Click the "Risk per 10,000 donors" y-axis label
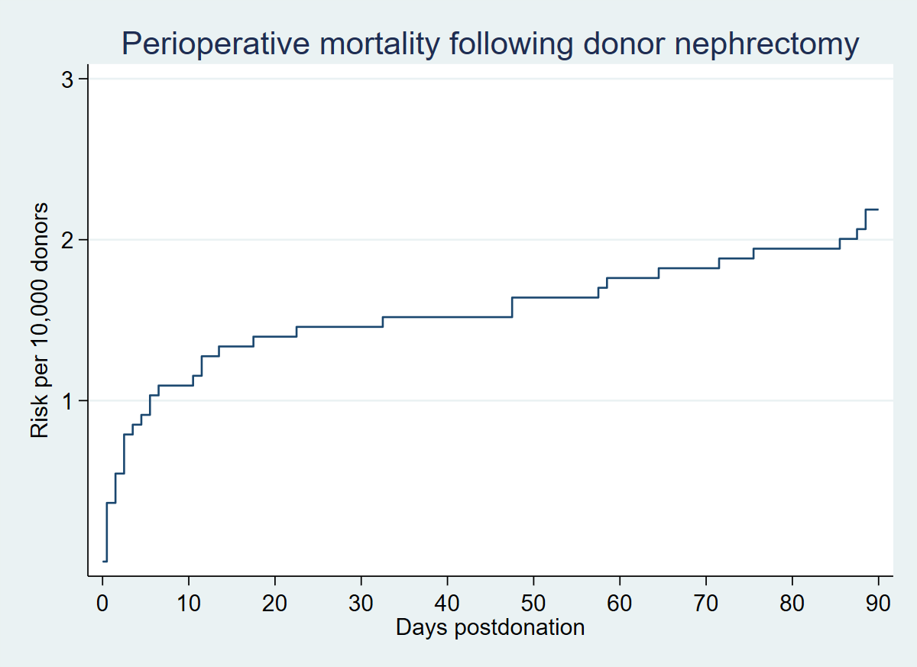 40,321
